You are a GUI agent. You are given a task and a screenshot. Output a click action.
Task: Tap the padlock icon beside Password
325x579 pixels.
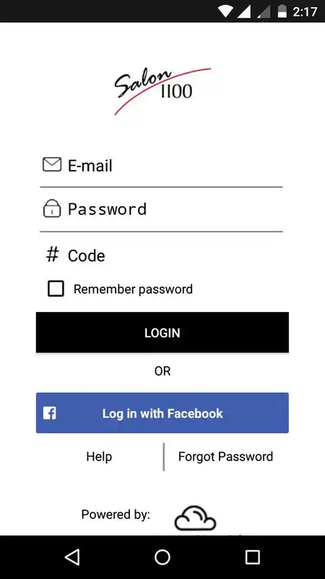[x=52, y=208]
